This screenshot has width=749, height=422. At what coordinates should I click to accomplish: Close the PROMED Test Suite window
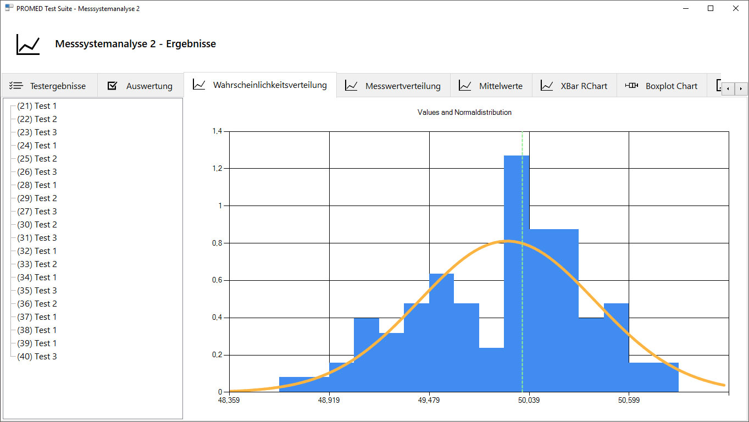(x=736, y=8)
